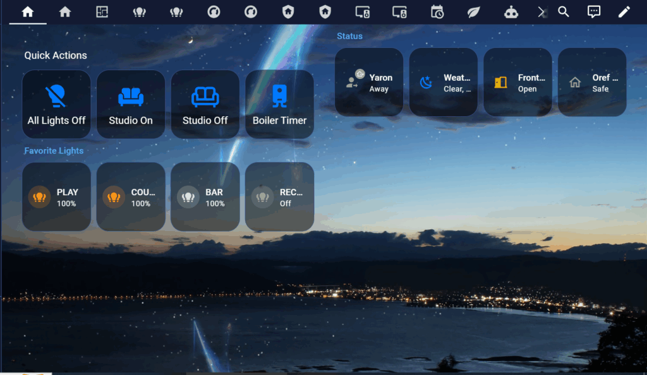Open the Weat... Clear weather card
Viewport: 647px width, 375px height.
(x=443, y=82)
